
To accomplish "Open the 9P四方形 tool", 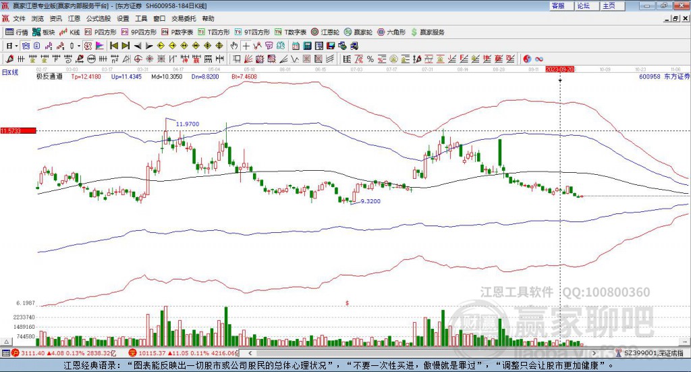I will click(139, 32).
